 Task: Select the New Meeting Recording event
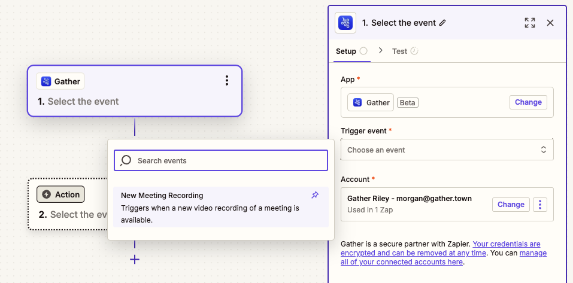(x=221, y=207)
